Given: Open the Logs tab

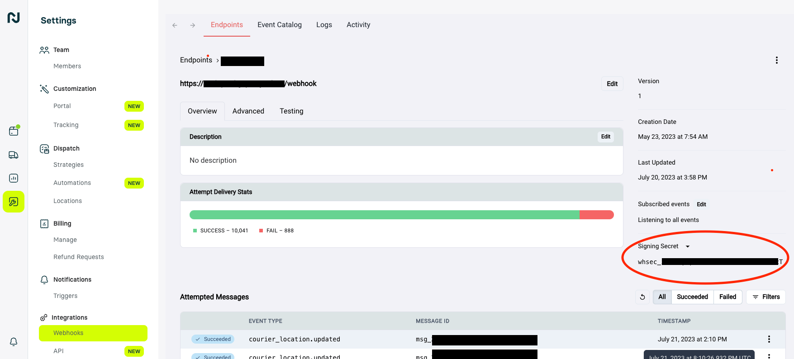Looking at the screenshot, I should 324,25.
